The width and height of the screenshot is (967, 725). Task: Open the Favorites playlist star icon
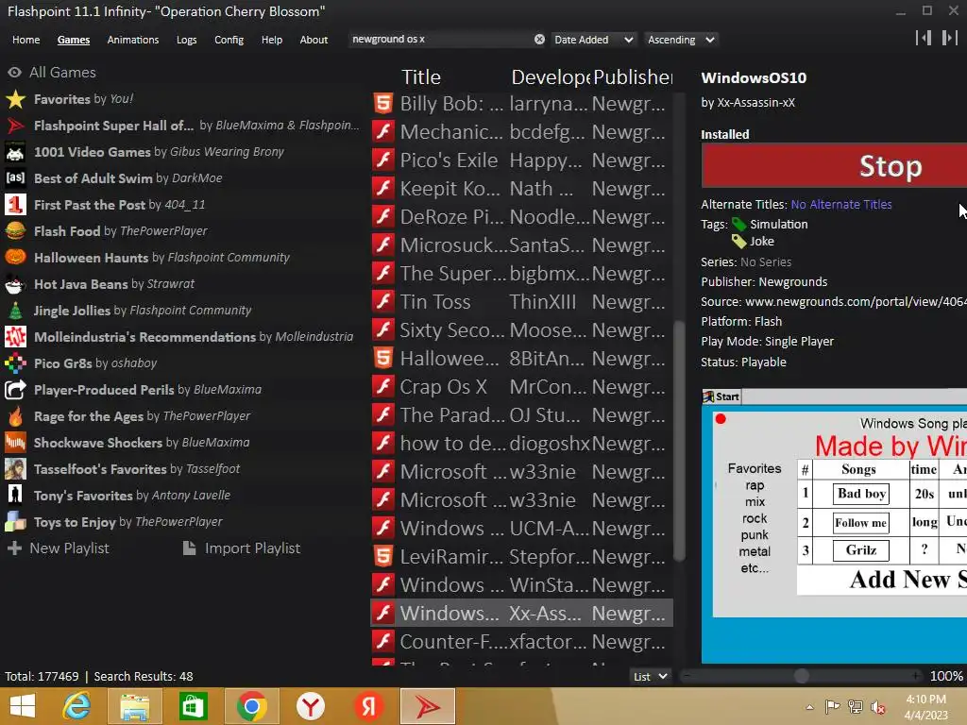[x=15, y=98]
